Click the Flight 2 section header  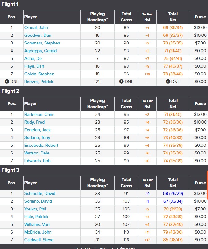(x=11, y=91)
